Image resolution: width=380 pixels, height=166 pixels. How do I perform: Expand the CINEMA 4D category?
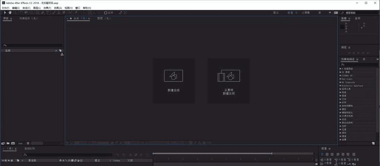340,75
